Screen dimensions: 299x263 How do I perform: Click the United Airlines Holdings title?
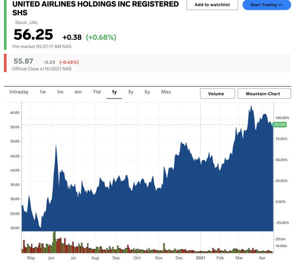tap(95, 8)
